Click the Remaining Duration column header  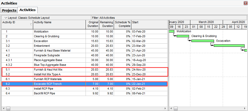pyautogui.click(x=106, y=24)
